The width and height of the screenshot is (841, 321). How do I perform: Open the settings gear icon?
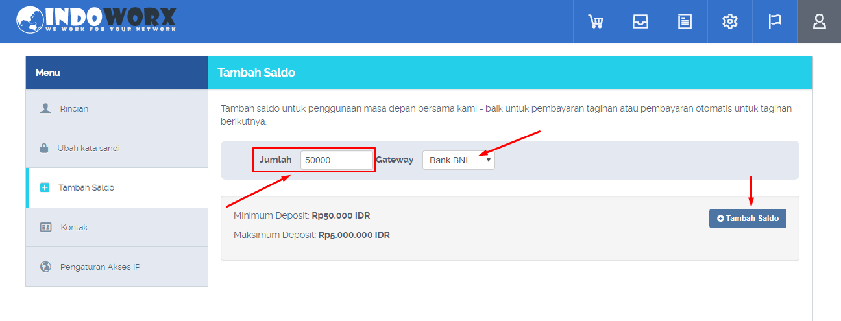(729, 21)
